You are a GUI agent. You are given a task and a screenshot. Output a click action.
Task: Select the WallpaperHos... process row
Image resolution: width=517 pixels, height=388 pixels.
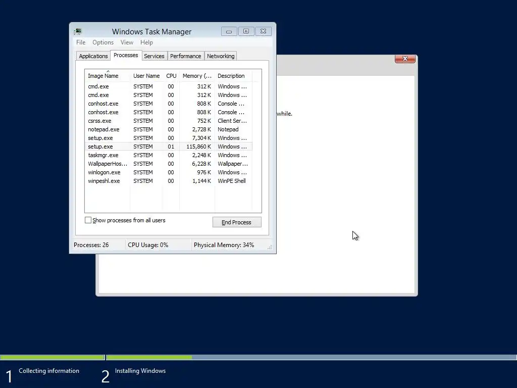tap(169, 164)
